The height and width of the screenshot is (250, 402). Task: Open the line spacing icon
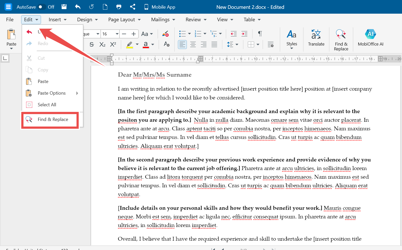230,45
